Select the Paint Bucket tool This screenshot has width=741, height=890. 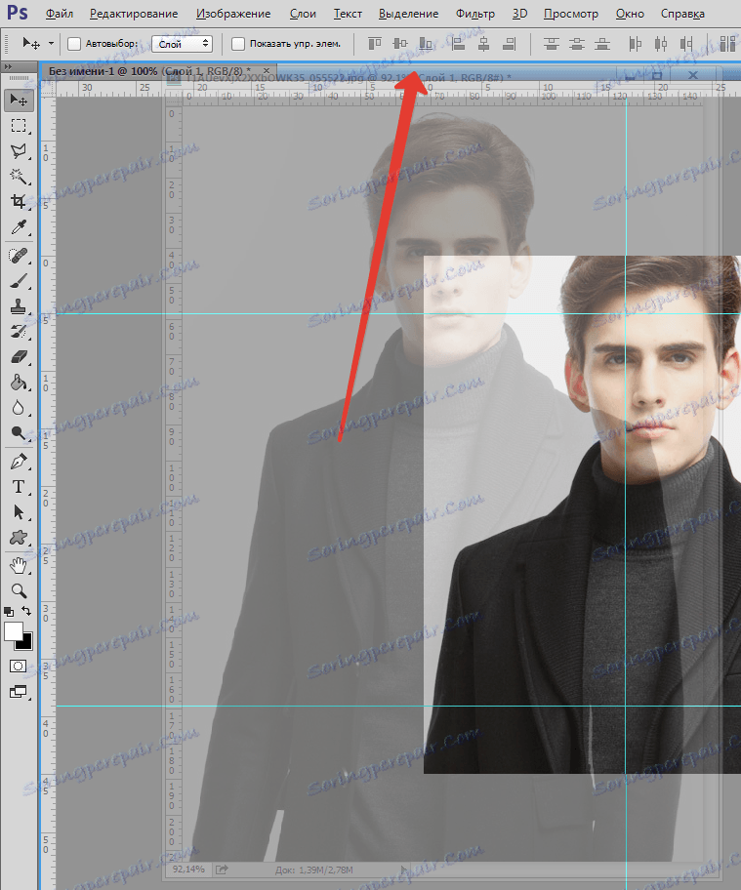pyautogui.click(x=19, y=383)
